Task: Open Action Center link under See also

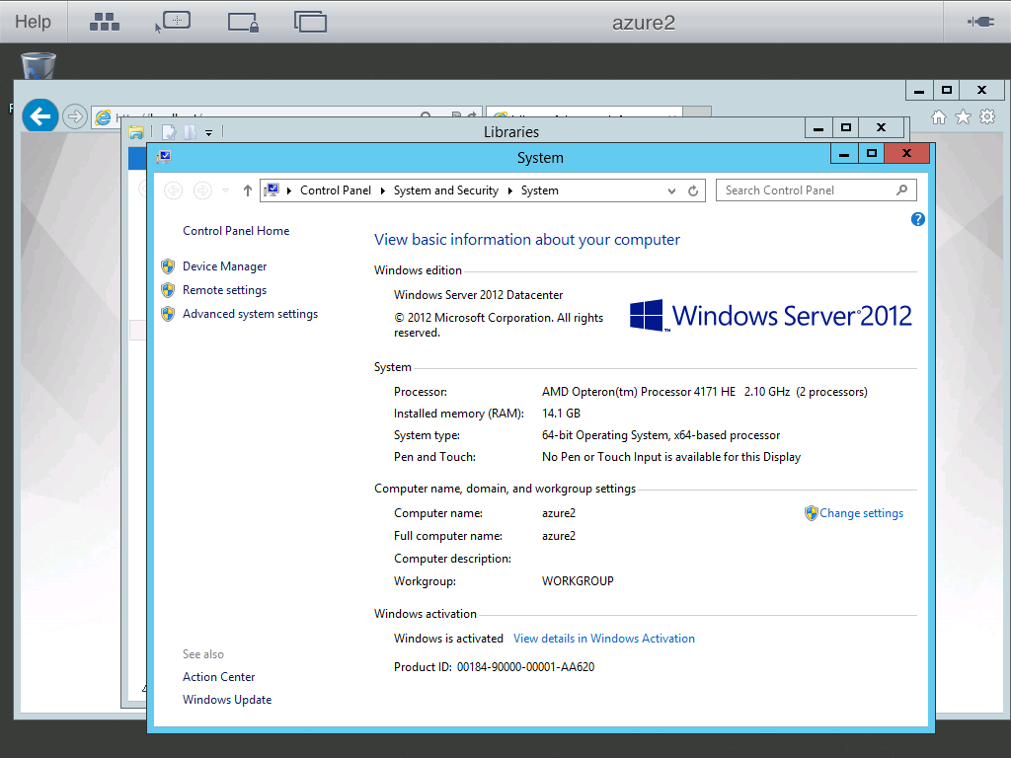Action: 218,677
